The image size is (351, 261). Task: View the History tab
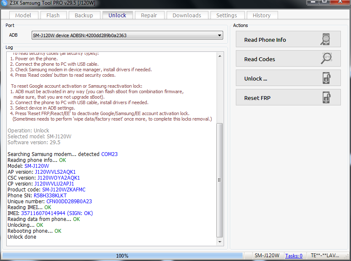(262, 15)
